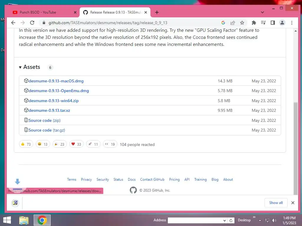View site info lock icon

[x=44, y=23]
